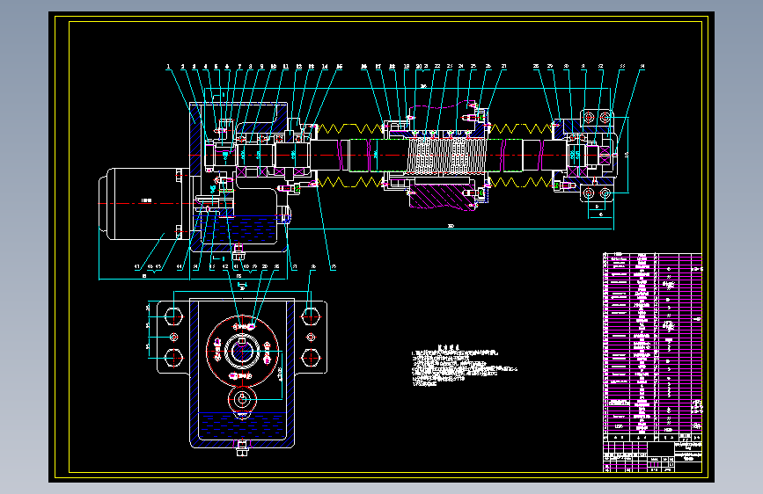Select part callout number 34
This screenshot has width=763, height=494.
(642, 67)
